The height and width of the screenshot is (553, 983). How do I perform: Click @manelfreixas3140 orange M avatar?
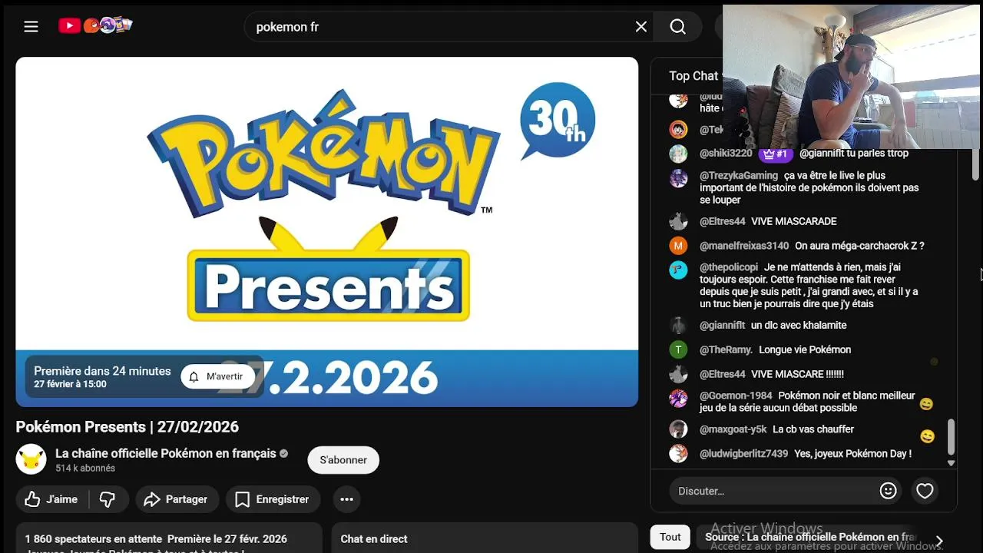tap(678, 246)
